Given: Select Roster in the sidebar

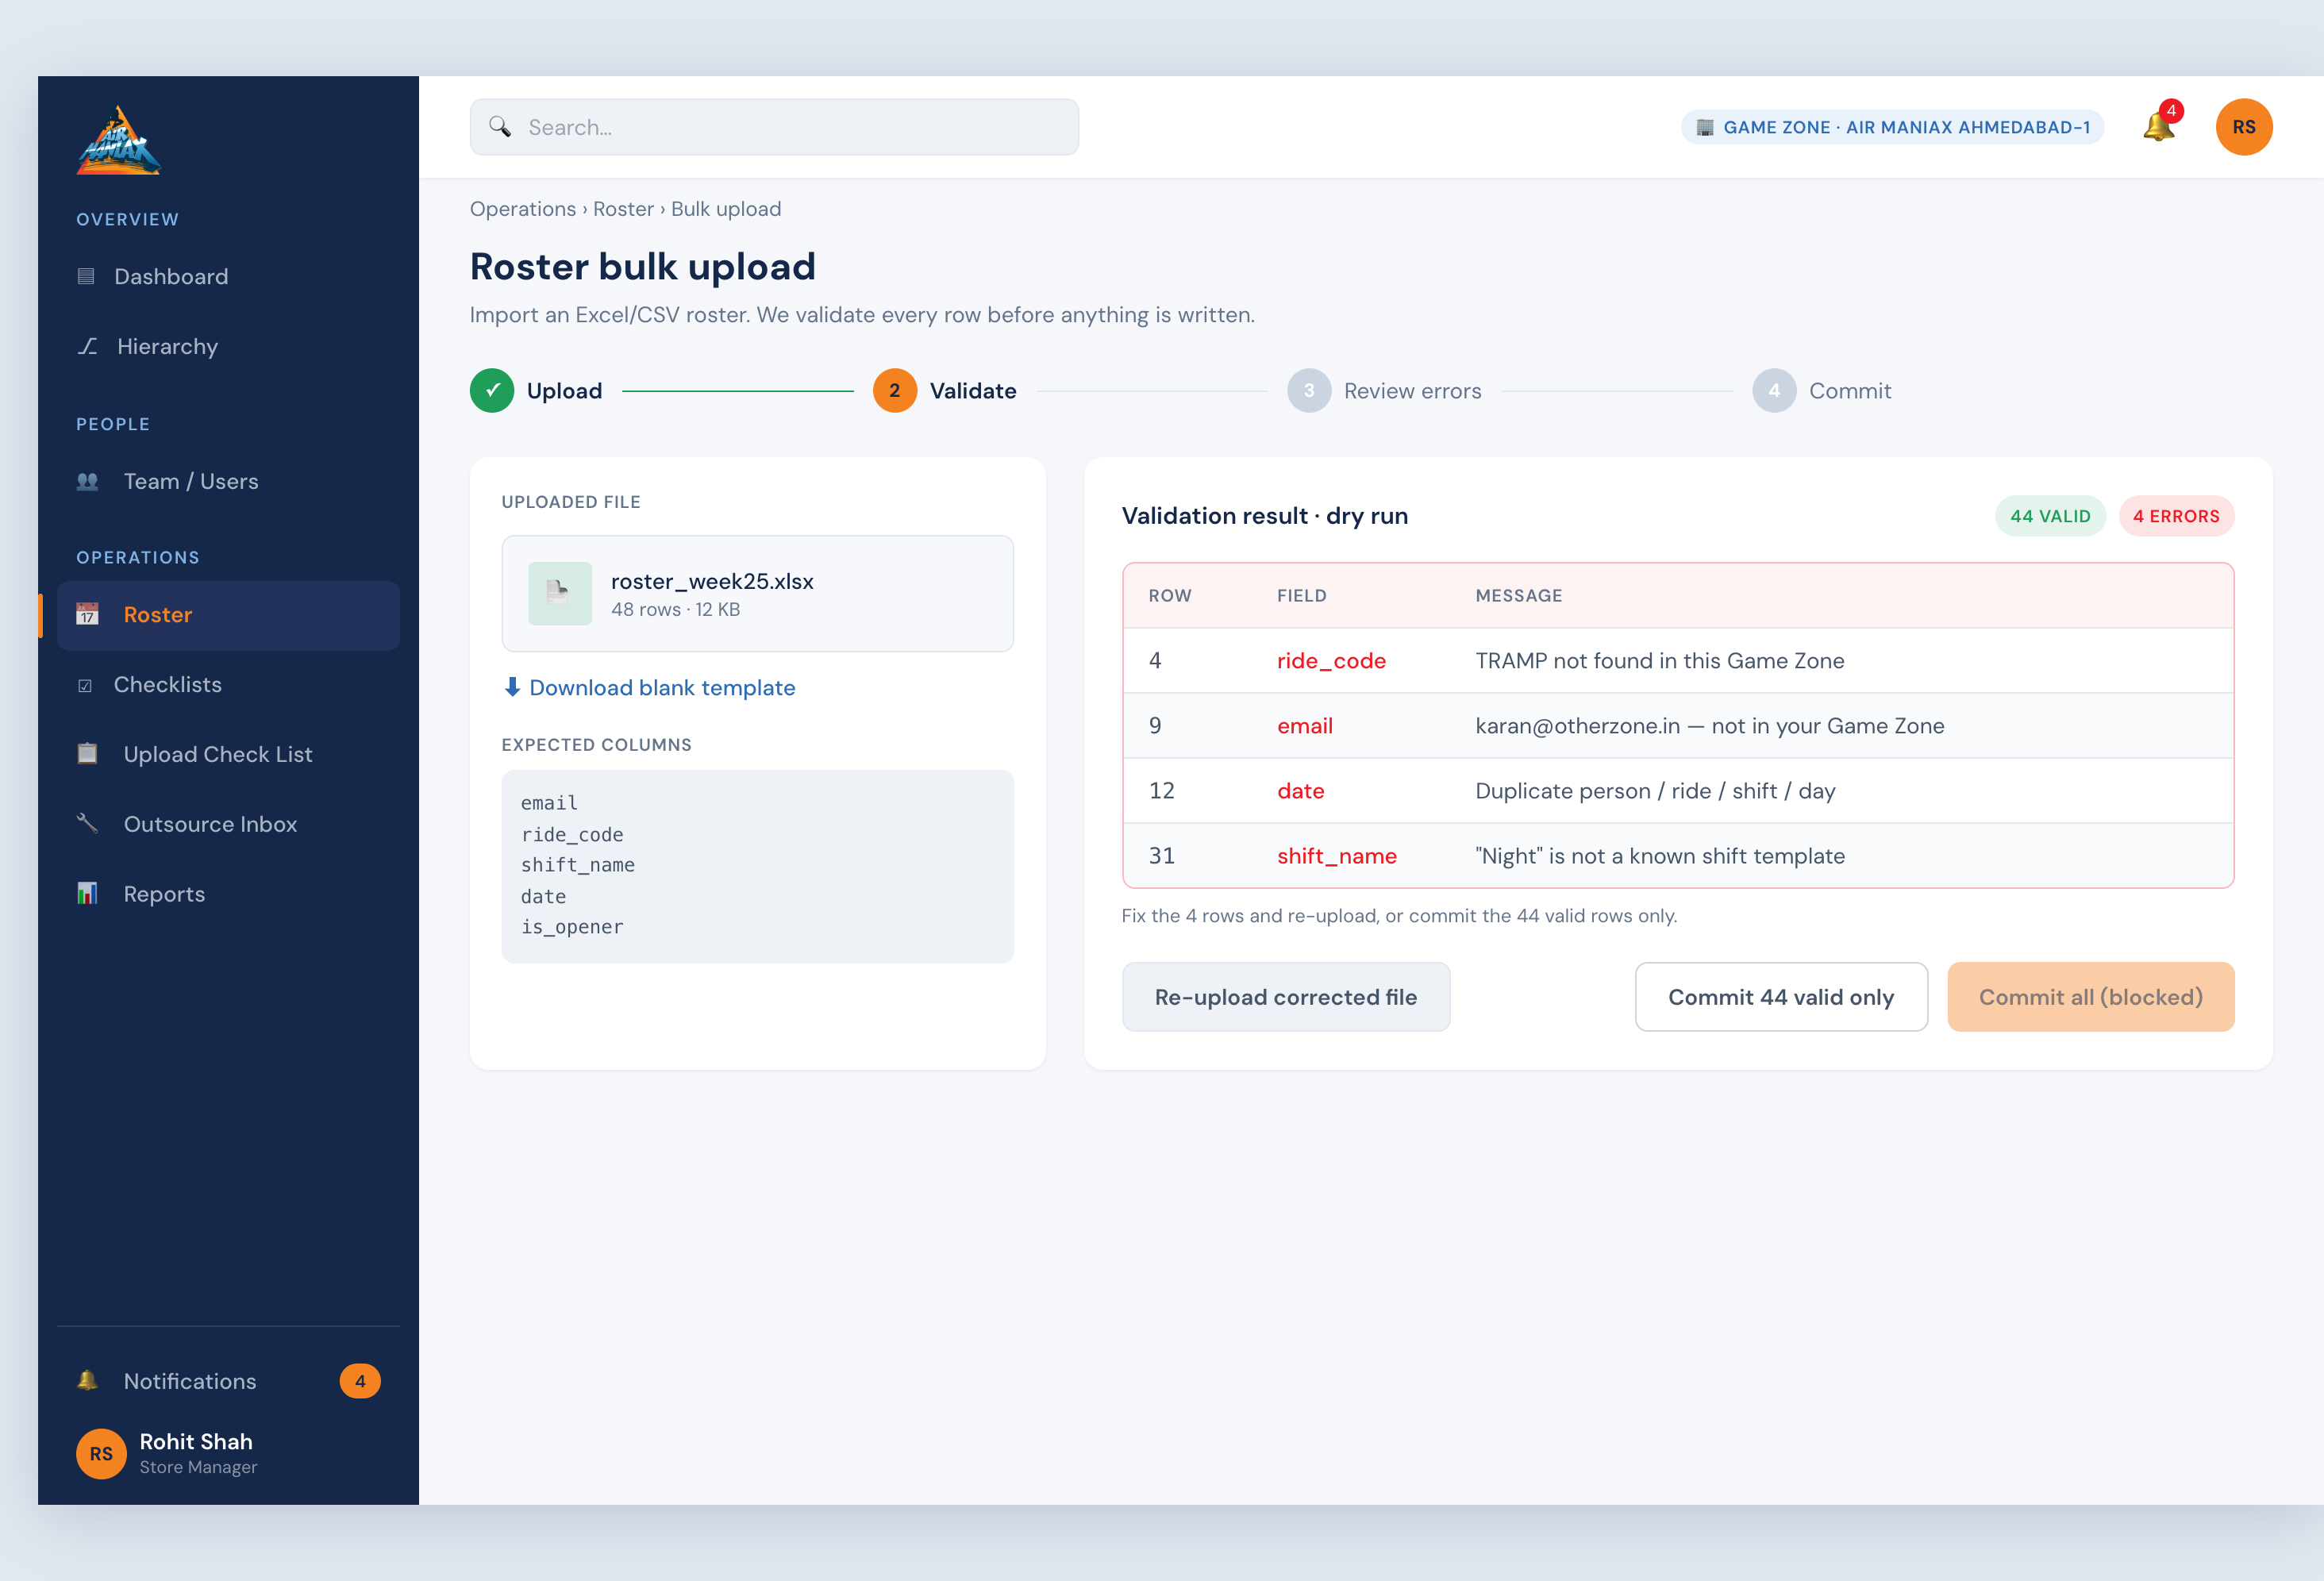Looking at the screenshot, I should click(x=228, y=615).
